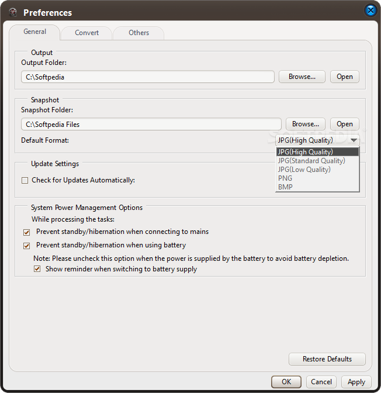Image resolution: width=381 pixels, height=393 pixels.
Task: Browse for an output folder
Action: pos(302,77)
